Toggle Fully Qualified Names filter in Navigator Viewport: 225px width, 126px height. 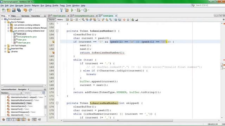[29, 119]
